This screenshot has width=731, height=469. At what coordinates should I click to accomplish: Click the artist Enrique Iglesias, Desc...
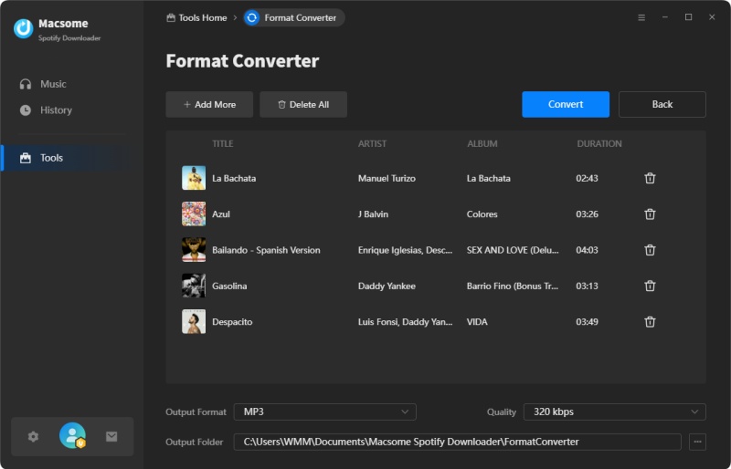click(x=405, y=250)
